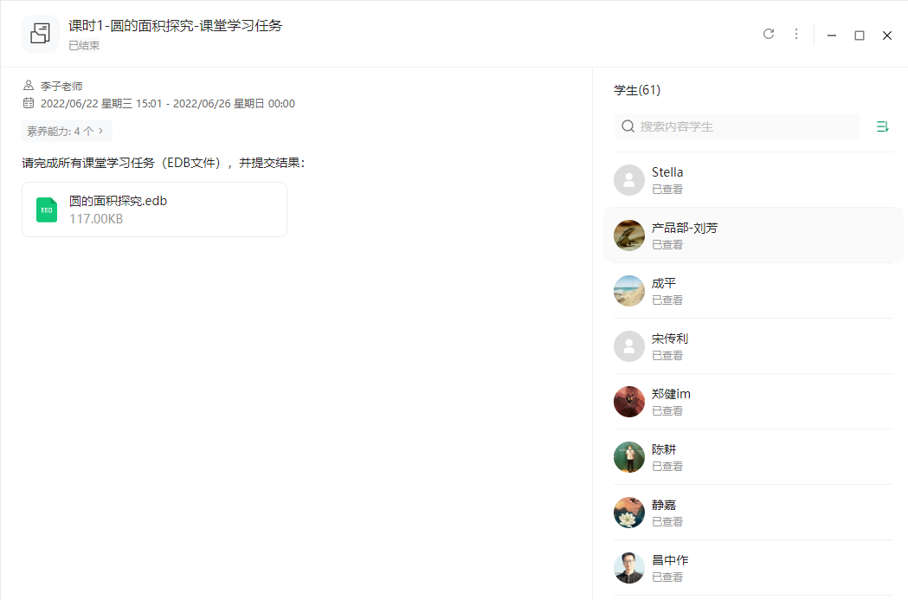Click 宋传利's gray avatar icon
Viewport: 908px width, 600px height.
[x=629, y=346]
